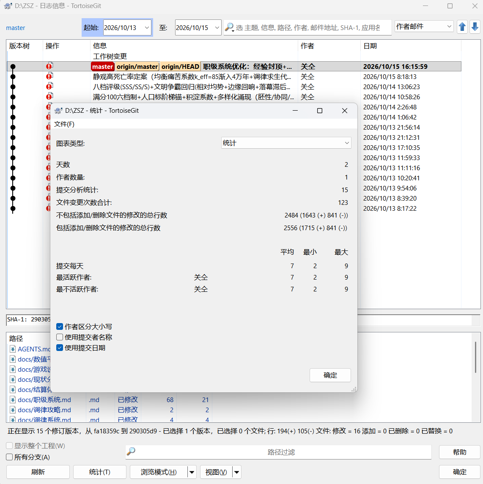
Task: Click the 浏览模式(H) button
Action: pyautogui.click(x=159, y=472)
